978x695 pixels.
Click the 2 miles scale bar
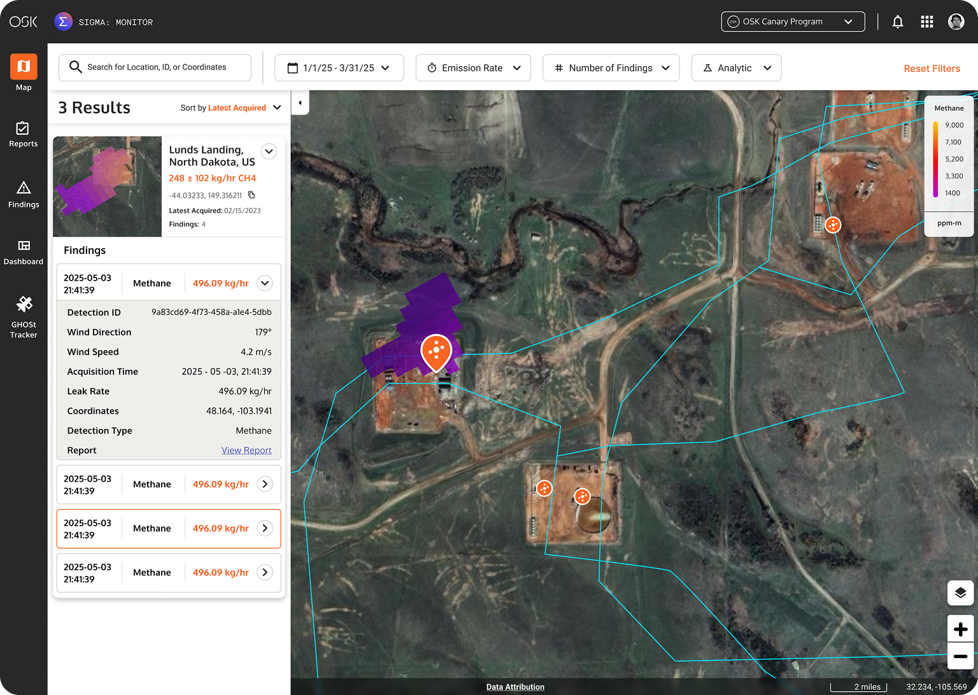(x=858, y=687)
